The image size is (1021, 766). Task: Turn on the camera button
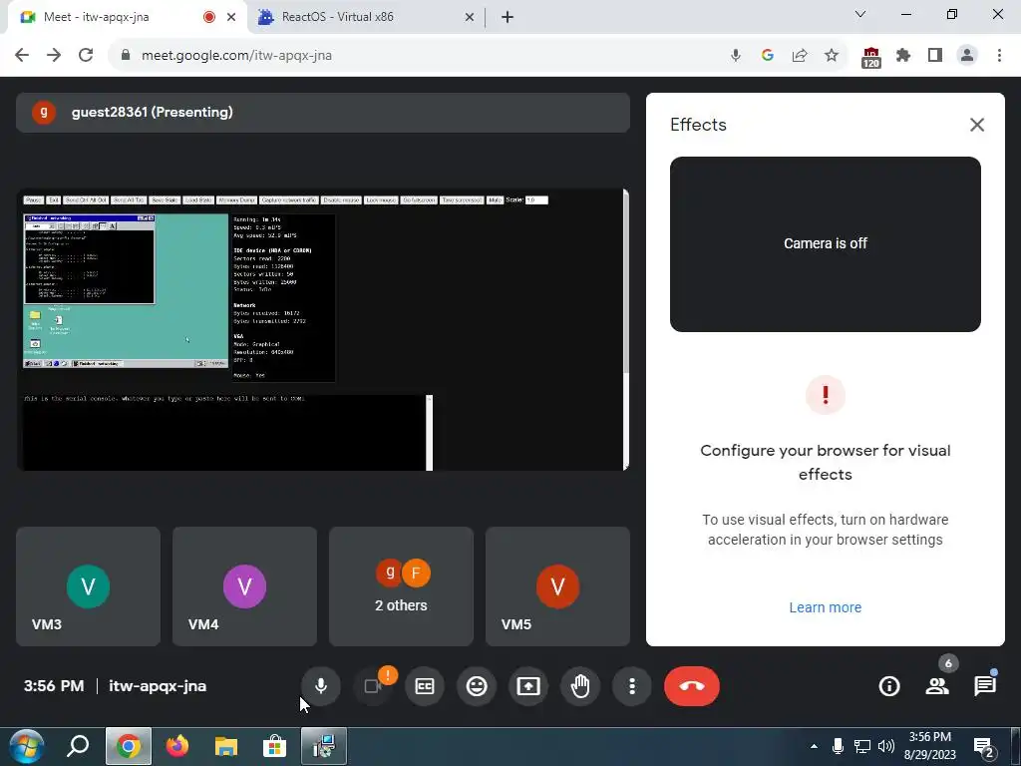[x=373, y=686]
